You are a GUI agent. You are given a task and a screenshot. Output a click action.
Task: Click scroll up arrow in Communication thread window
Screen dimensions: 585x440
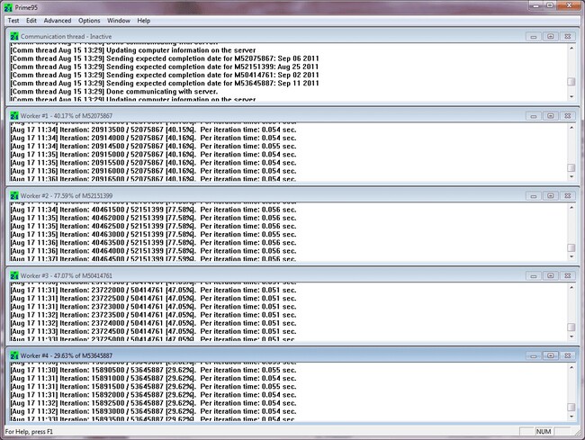(x=571, y=48)
